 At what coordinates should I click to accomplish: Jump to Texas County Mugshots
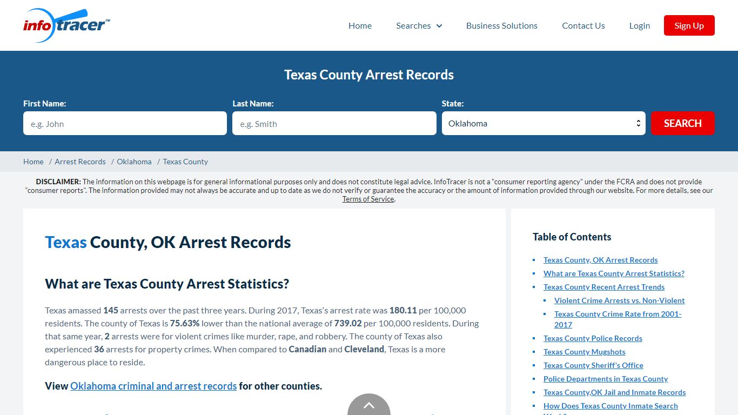[584, 352]
